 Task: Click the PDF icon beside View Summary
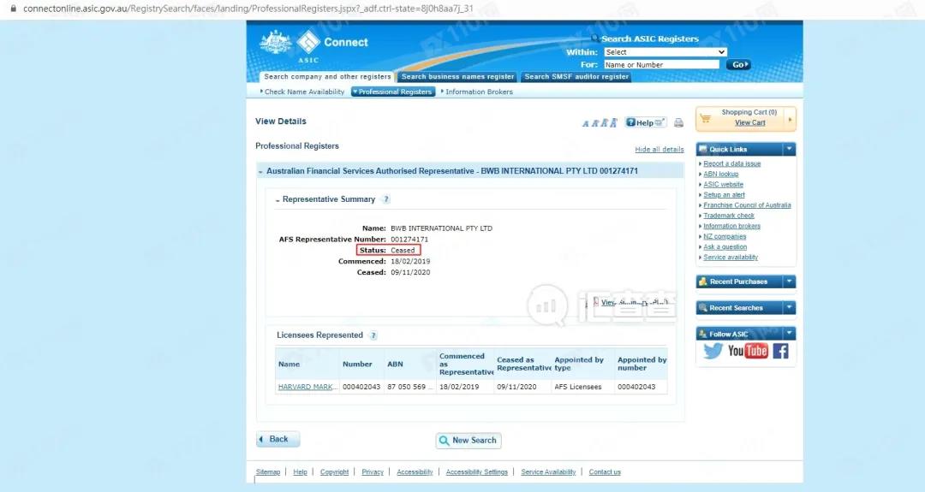(596, 302)
